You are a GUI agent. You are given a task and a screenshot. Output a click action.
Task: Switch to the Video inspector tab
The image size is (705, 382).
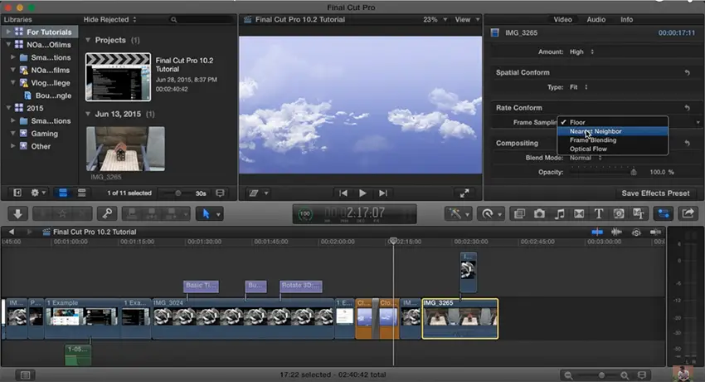[562, 20]
